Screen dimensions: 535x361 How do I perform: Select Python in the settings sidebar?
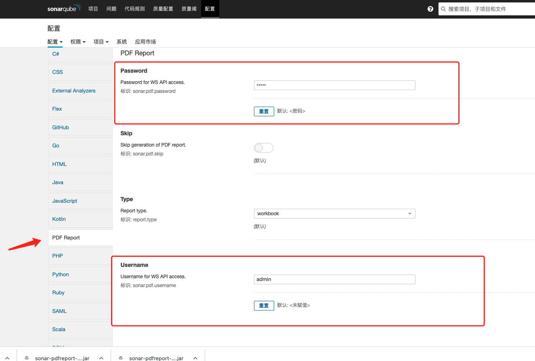click(60, 274)
